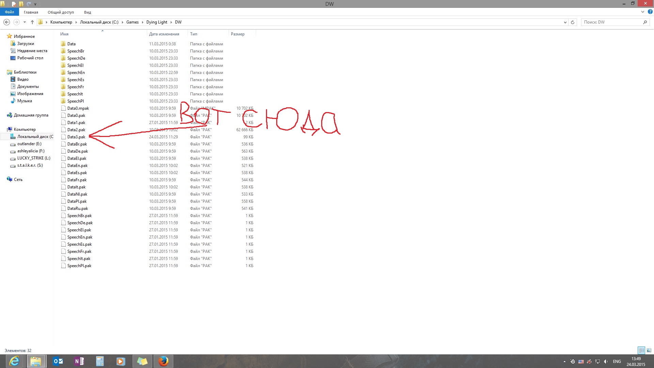The width and height of the screenshot is (654, 368).
Task: Click Dying Light in breadcrumb path
Action: (x=157, y=22)
